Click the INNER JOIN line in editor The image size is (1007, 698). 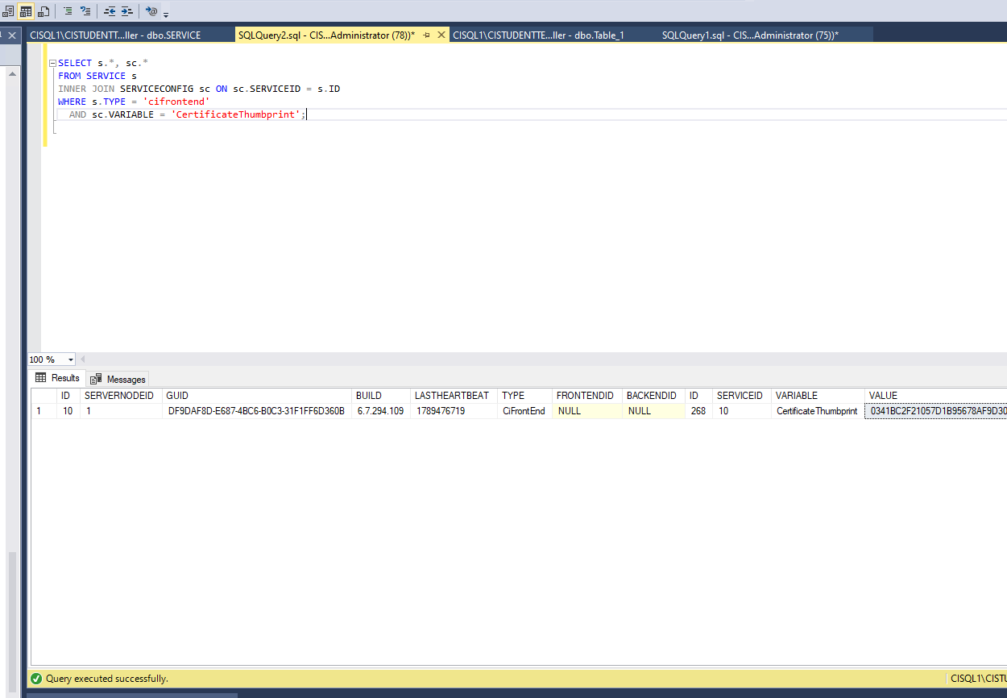click(199, 89)
